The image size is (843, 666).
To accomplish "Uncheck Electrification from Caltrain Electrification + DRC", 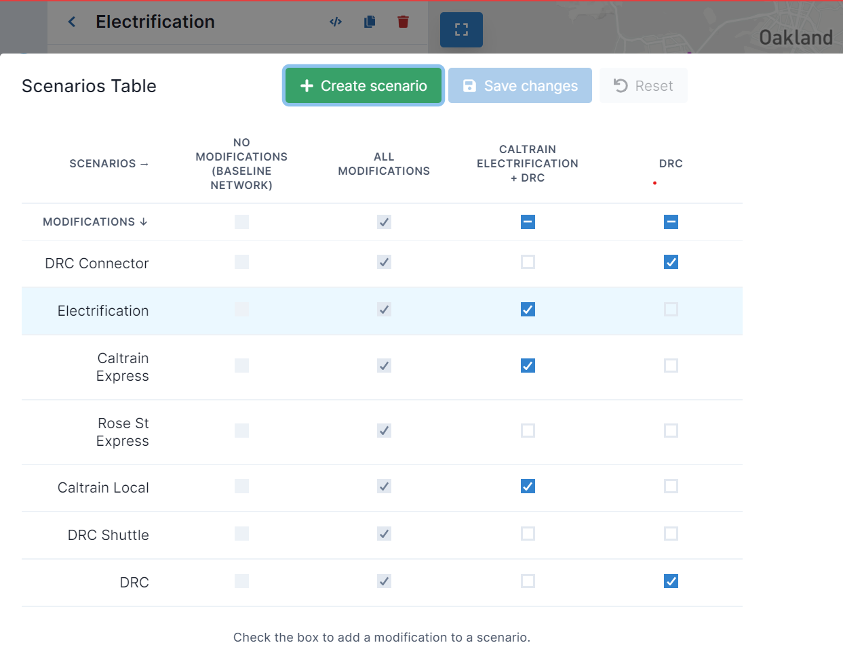I will (528, 310).
